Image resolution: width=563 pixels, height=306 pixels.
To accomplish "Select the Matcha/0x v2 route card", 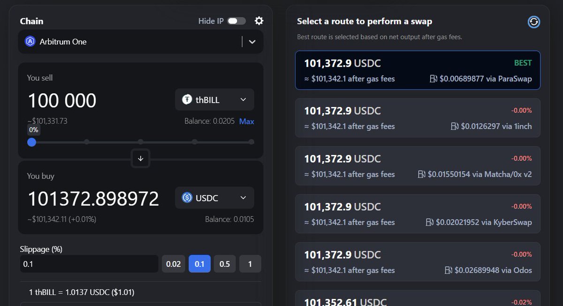I will (418, 166).
